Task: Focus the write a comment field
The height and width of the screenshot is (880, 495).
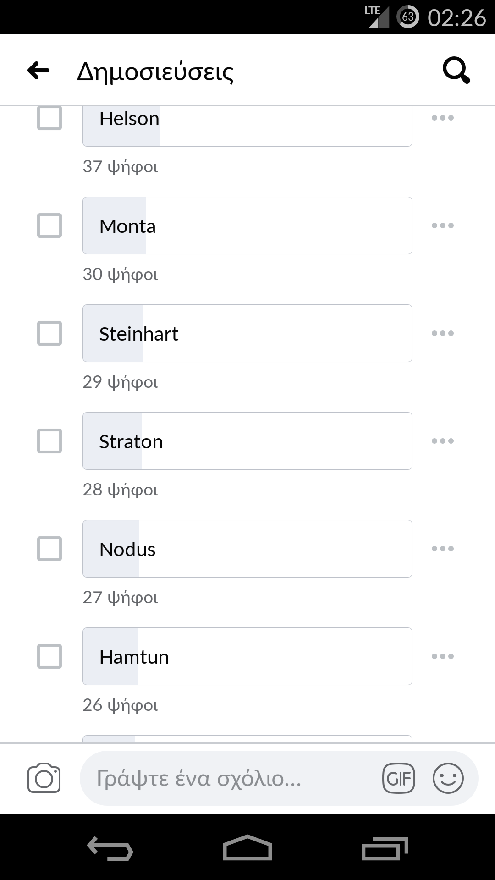Action: tap(229, 778)
